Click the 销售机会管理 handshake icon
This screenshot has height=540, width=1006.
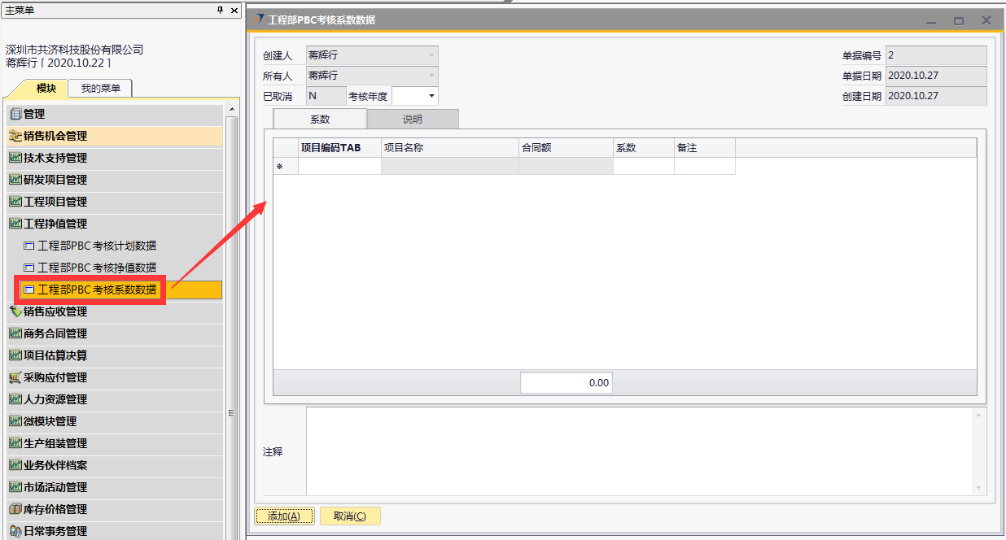coord(15,137)
